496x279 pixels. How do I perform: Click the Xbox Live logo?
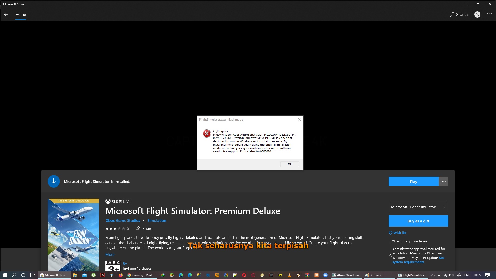pyautogui.click(x=118, y=201)
